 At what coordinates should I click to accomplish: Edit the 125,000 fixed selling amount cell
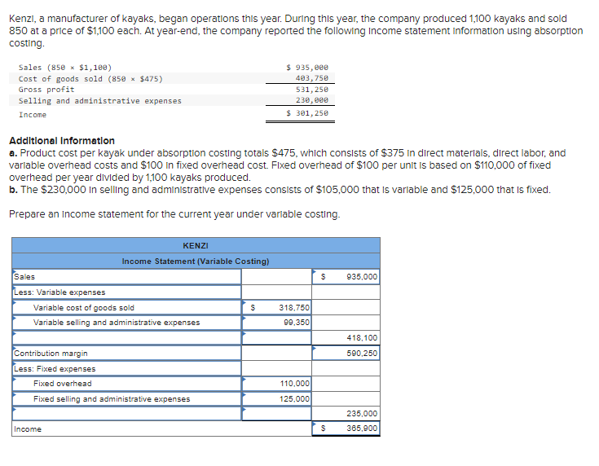tap(276, 398)
